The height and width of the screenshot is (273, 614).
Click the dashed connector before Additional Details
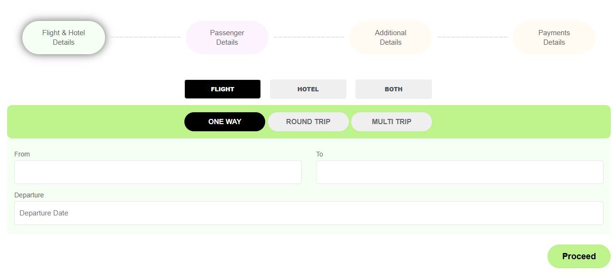coord(309,37)
